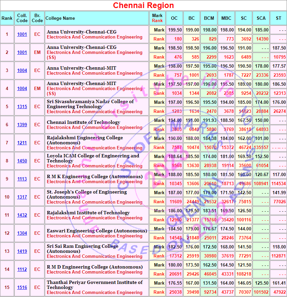The height and width of the screenshot is (297, 287).
Task: Follow the 1317 St. Joseph's code link
Action: coord(22,197)
